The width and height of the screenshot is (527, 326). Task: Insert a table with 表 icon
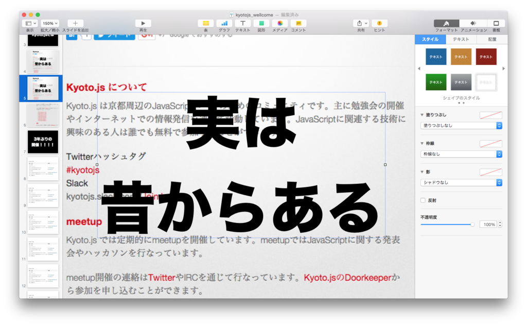206,23
